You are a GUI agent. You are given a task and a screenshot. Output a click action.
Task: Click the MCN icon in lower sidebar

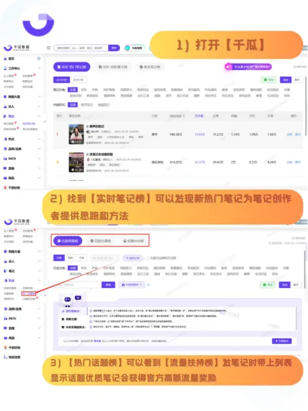click(x=5, y=319)
